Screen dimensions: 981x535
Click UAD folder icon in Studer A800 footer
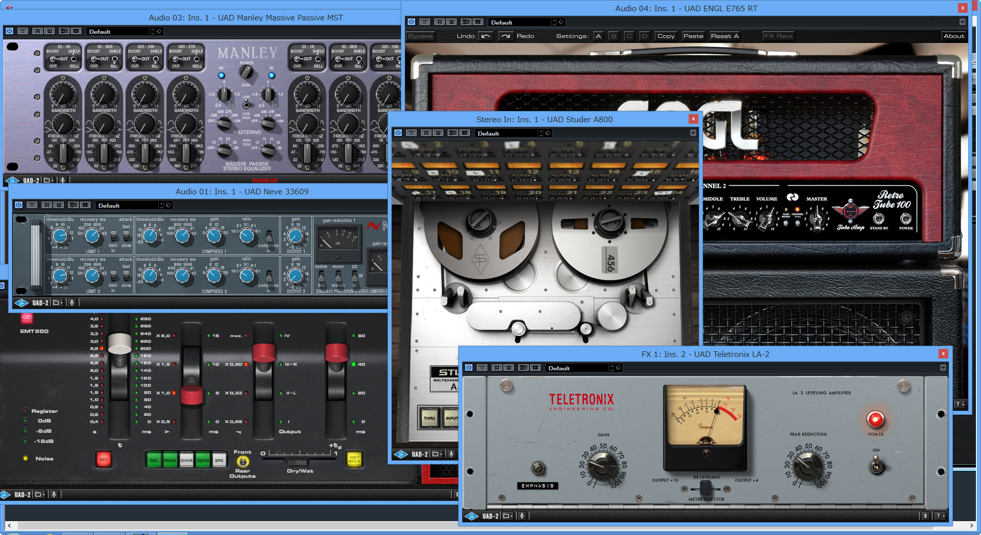tap(436, 454)
